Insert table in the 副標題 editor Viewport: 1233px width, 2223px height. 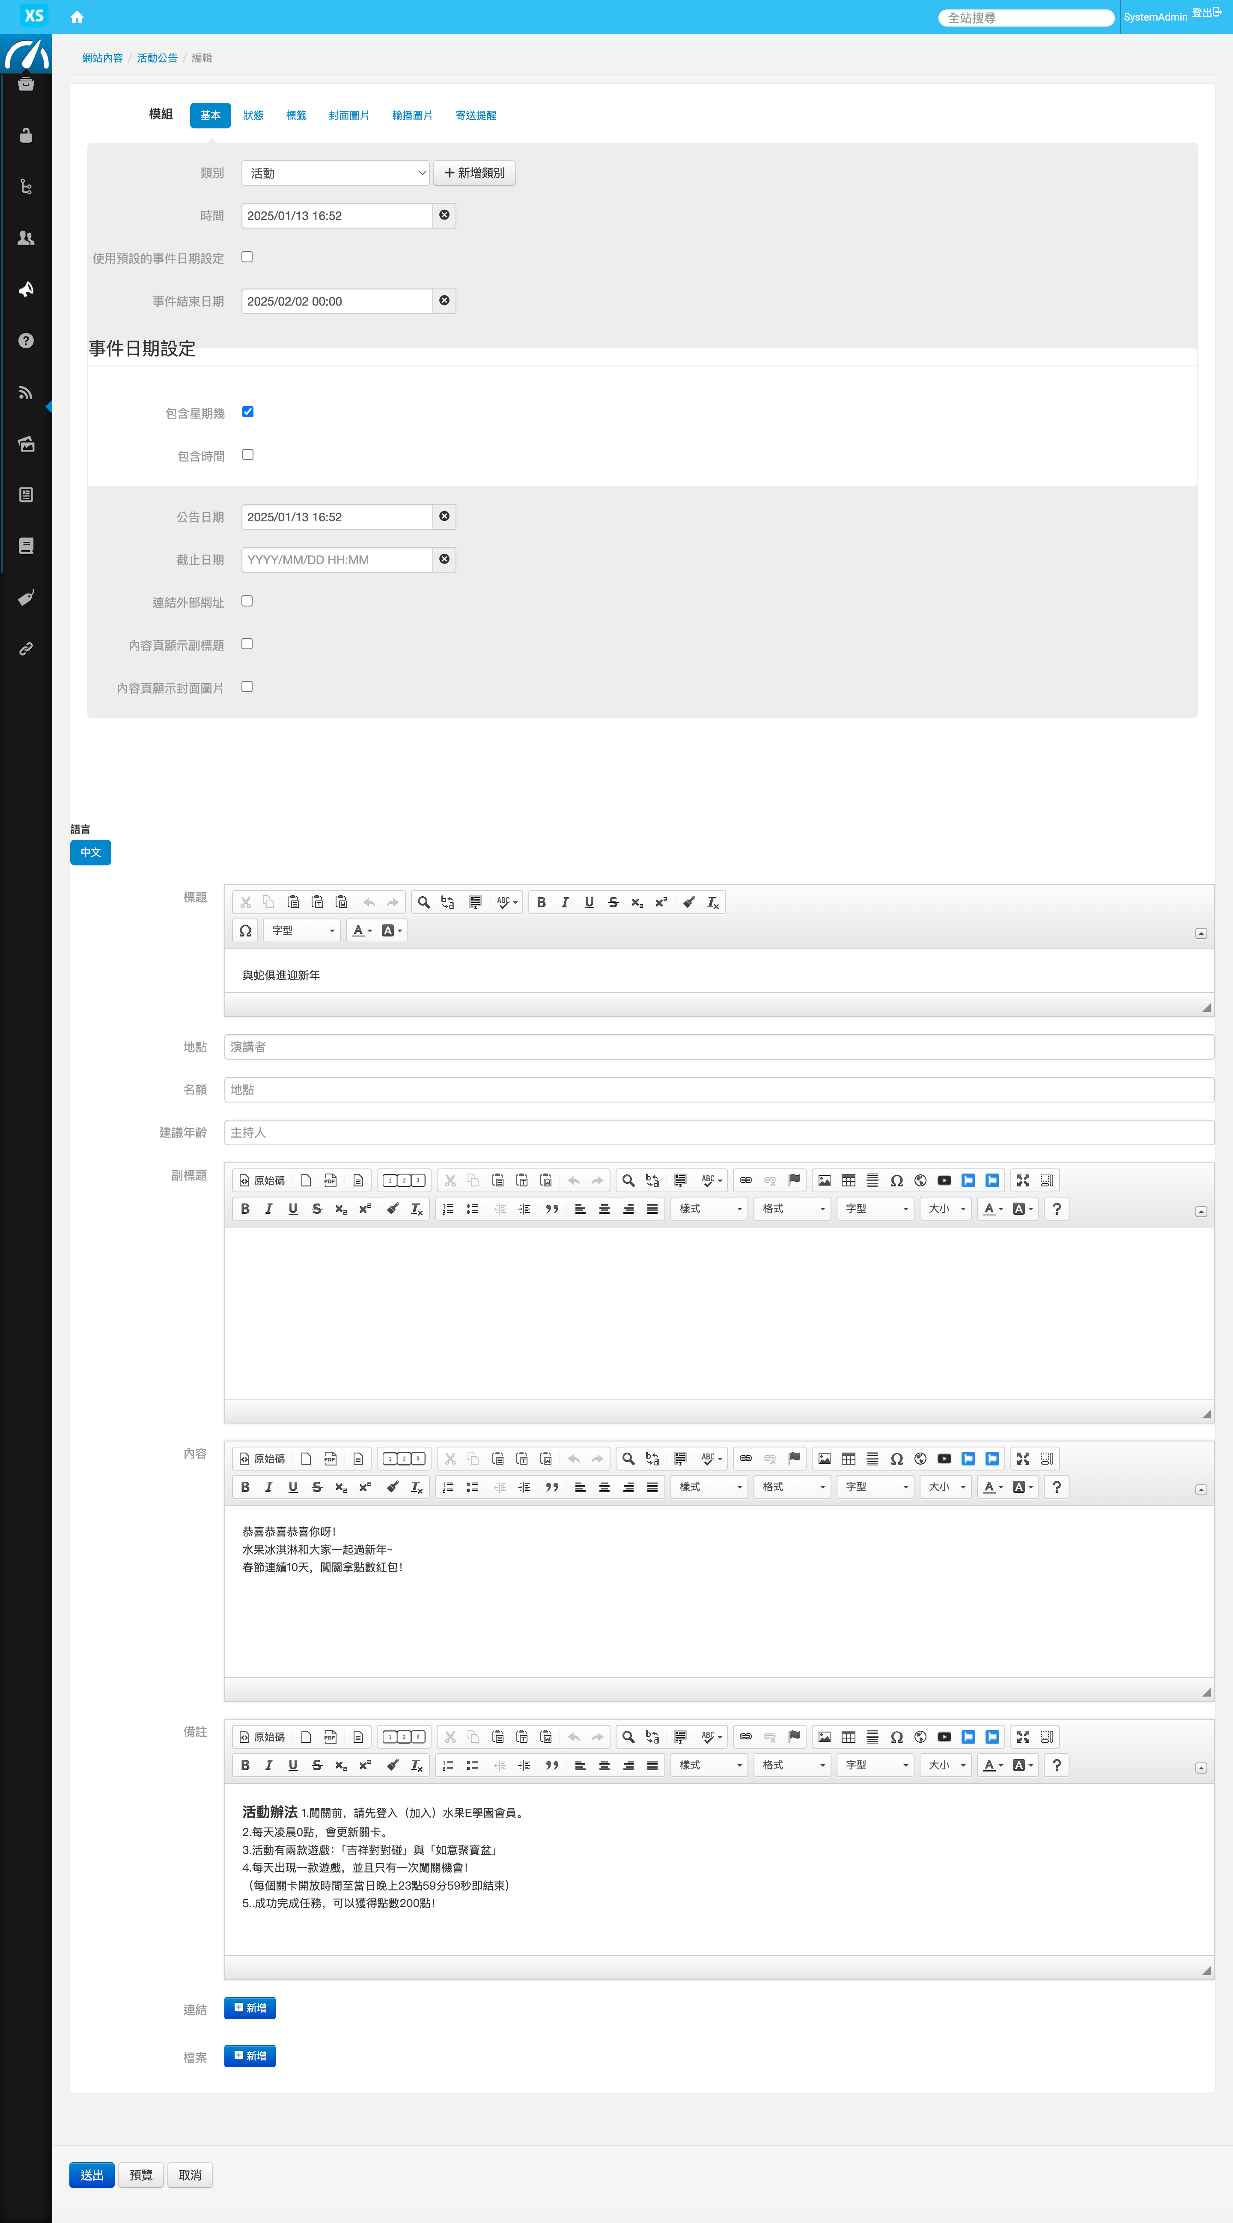[848, 1180]
